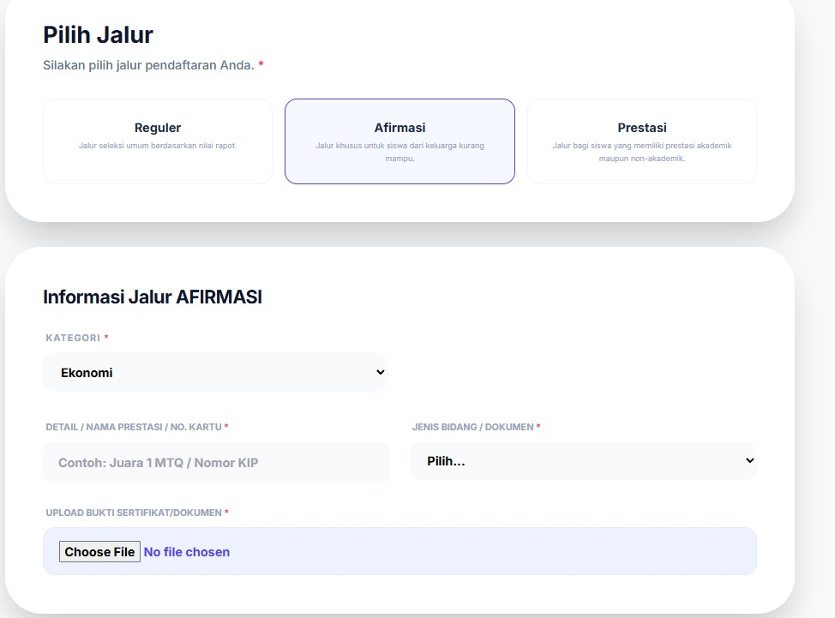Click the KATEGORI field label
Screen dimensions: 835x618
73,338
